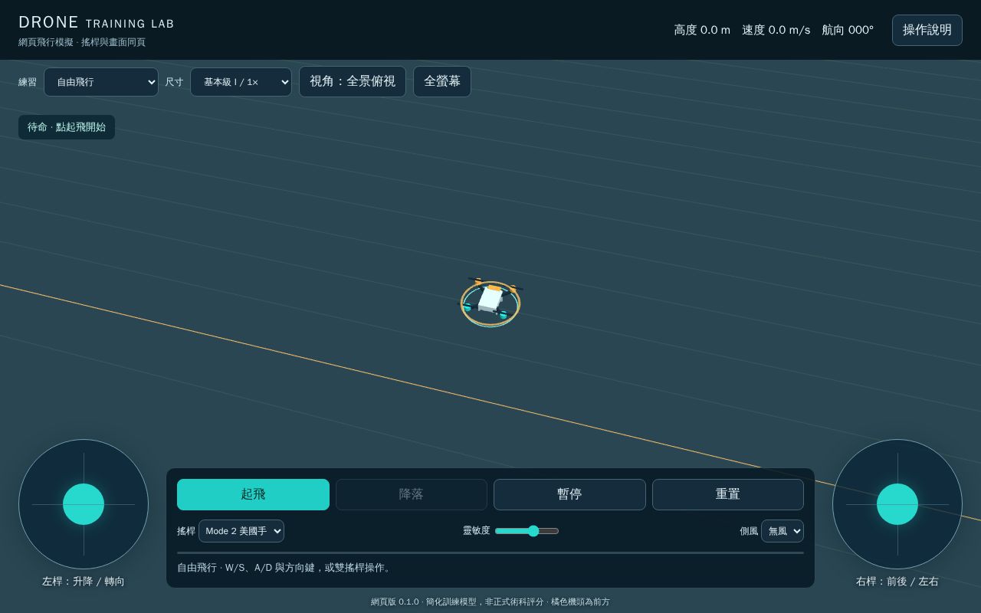Click the 降落 landing button
Viewport: 981px width, 613px height.
pyautogui.click(x=412, y=494)
